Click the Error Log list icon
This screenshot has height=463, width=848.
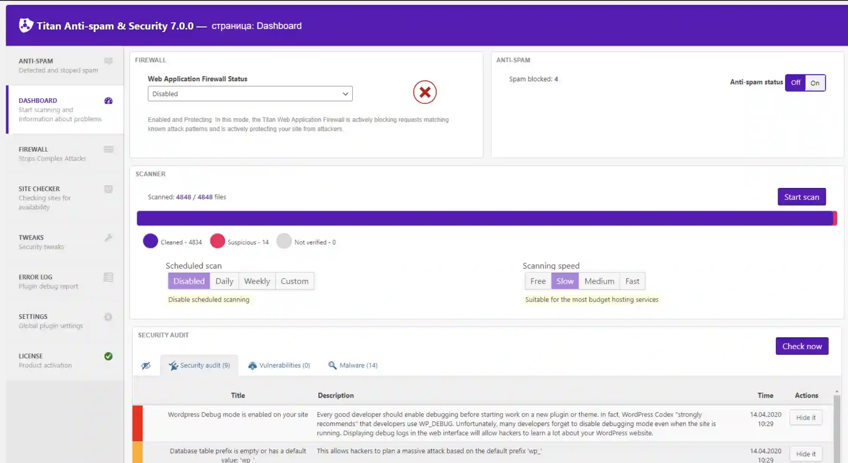click(108, 277)
